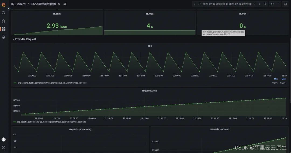
Task: Open the requests_succeed panel title
Action: pyautogui.click(x=220, y=129)
